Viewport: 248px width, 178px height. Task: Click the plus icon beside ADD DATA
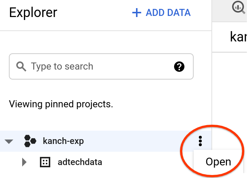137,13
